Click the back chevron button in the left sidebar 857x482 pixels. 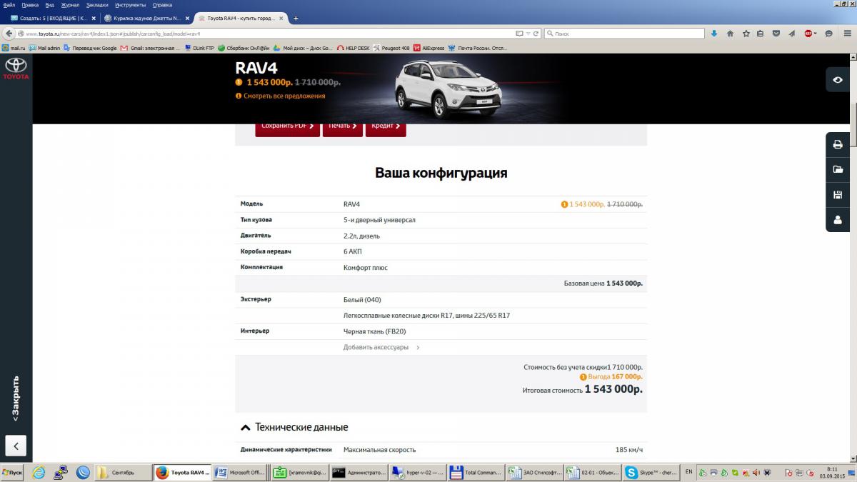pyautogui.click(x=16, y=446)
